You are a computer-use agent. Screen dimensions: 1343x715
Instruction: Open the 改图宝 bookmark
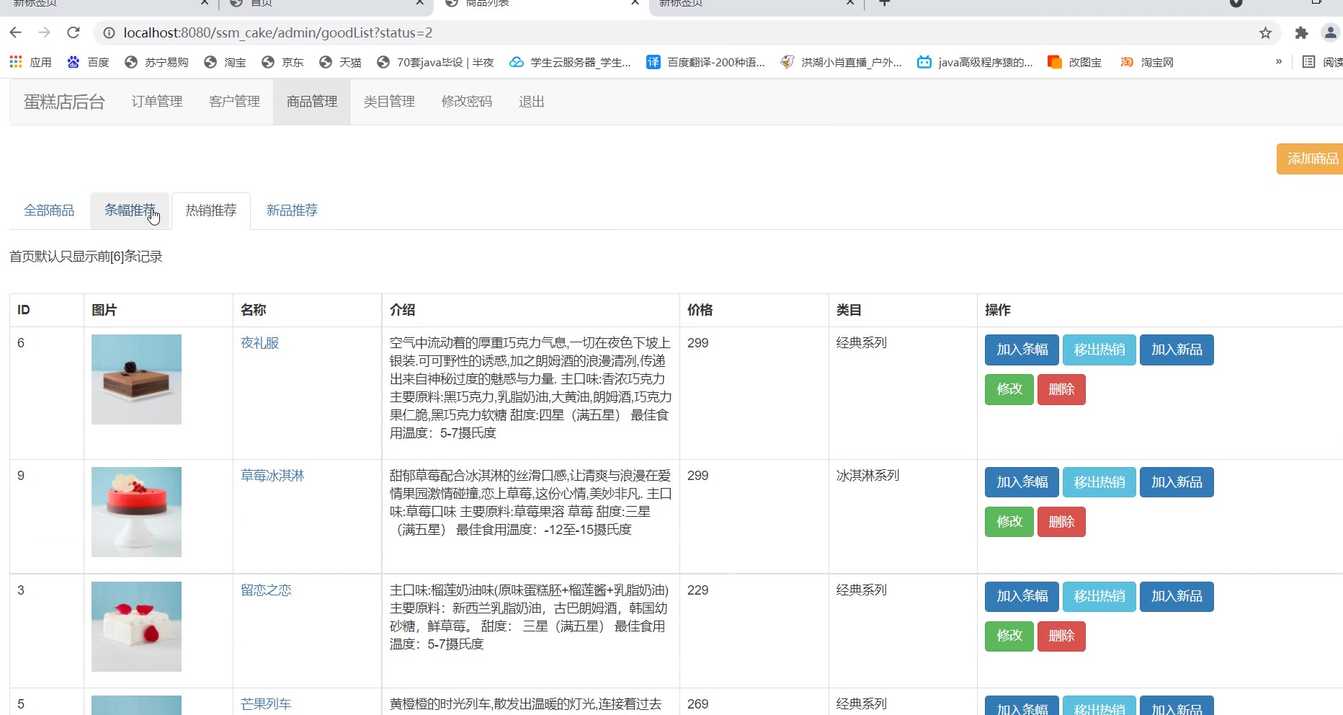click(1074, 62)
